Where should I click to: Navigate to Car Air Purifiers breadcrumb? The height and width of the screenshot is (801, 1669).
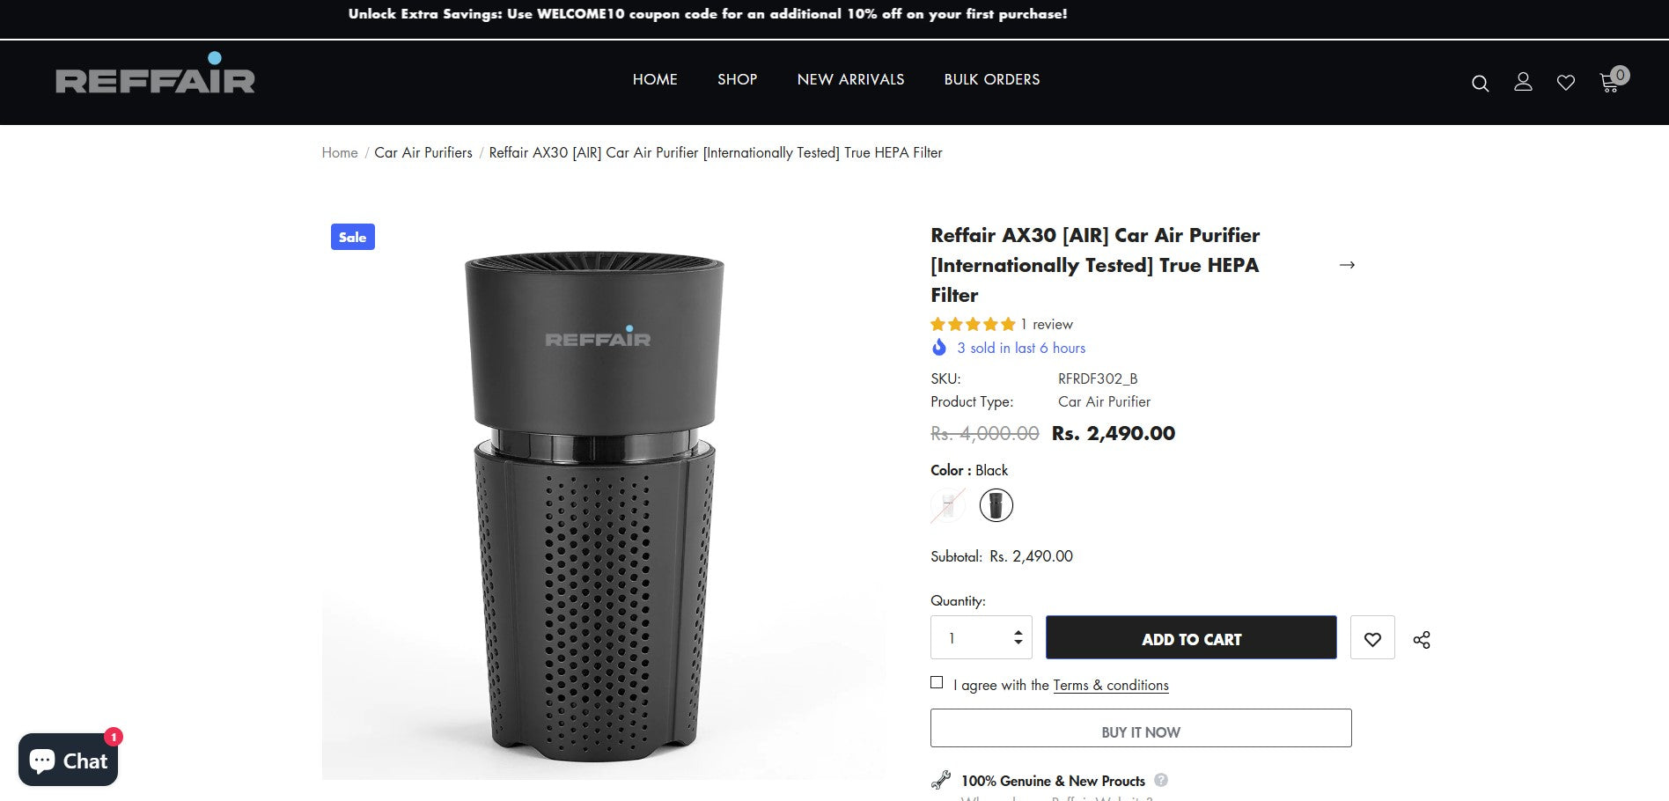click(x=423, y=152)
